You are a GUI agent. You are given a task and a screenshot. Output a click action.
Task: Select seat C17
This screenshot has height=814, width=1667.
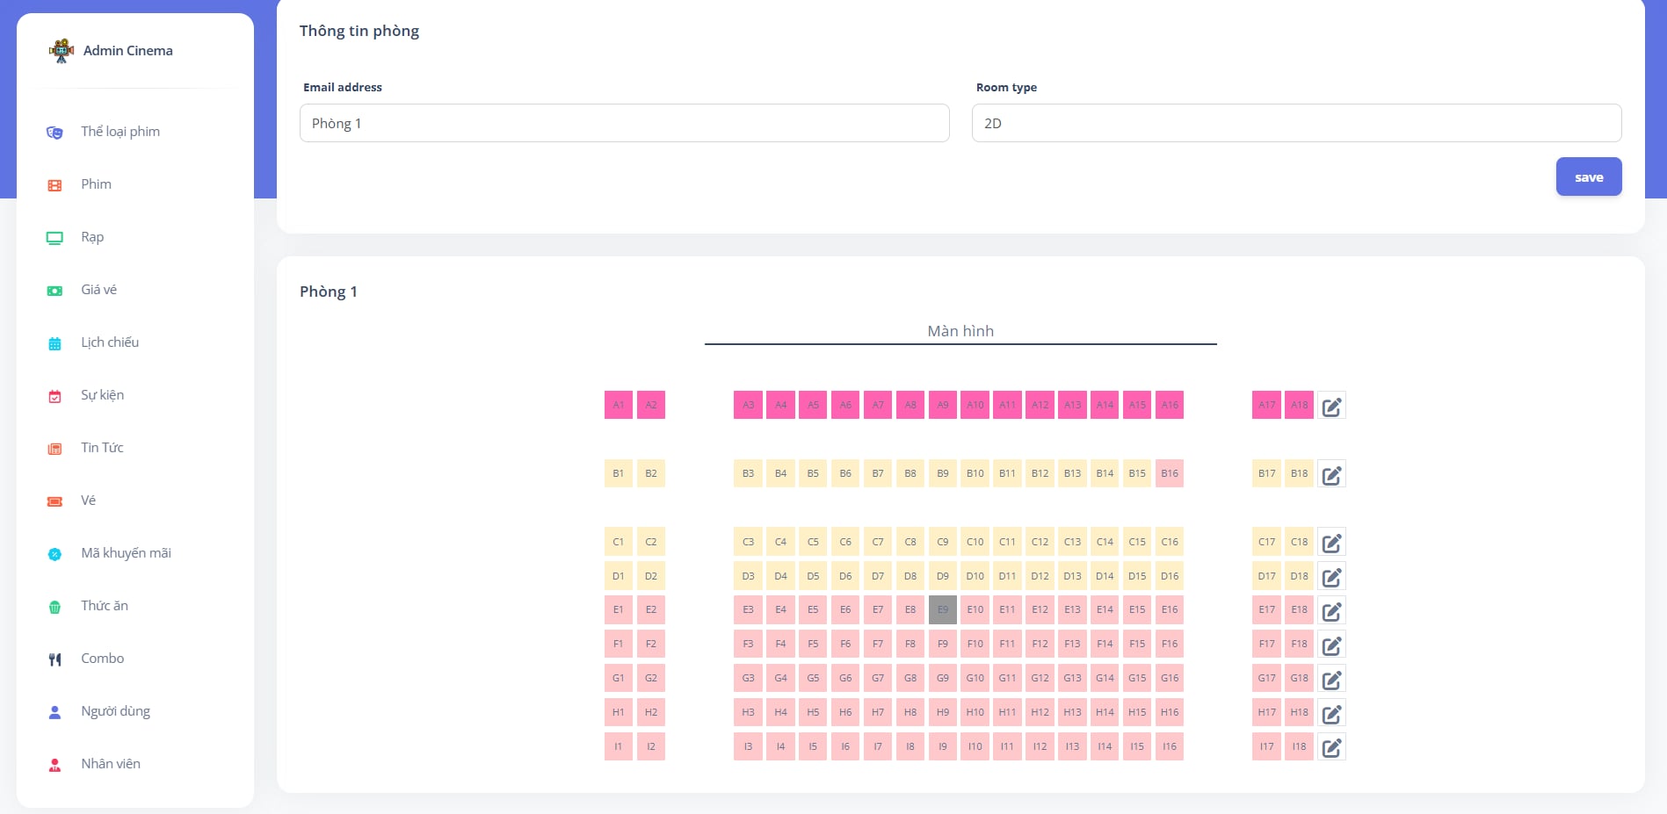1266,542
